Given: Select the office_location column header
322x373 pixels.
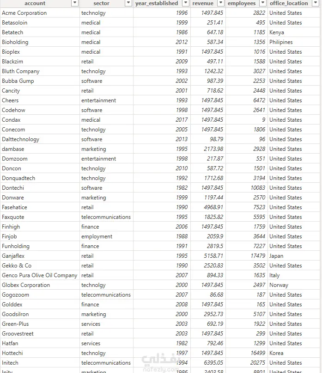Looking at the screenshot, I should pyautogui.click(x=289, y=3).
